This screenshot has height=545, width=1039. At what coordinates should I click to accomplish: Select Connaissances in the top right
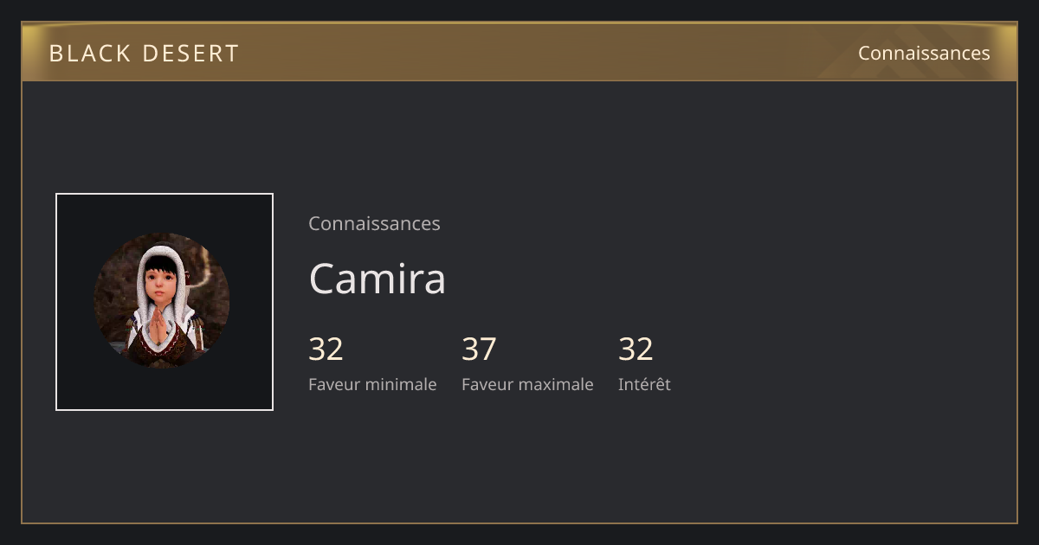[x=924, y=53]
